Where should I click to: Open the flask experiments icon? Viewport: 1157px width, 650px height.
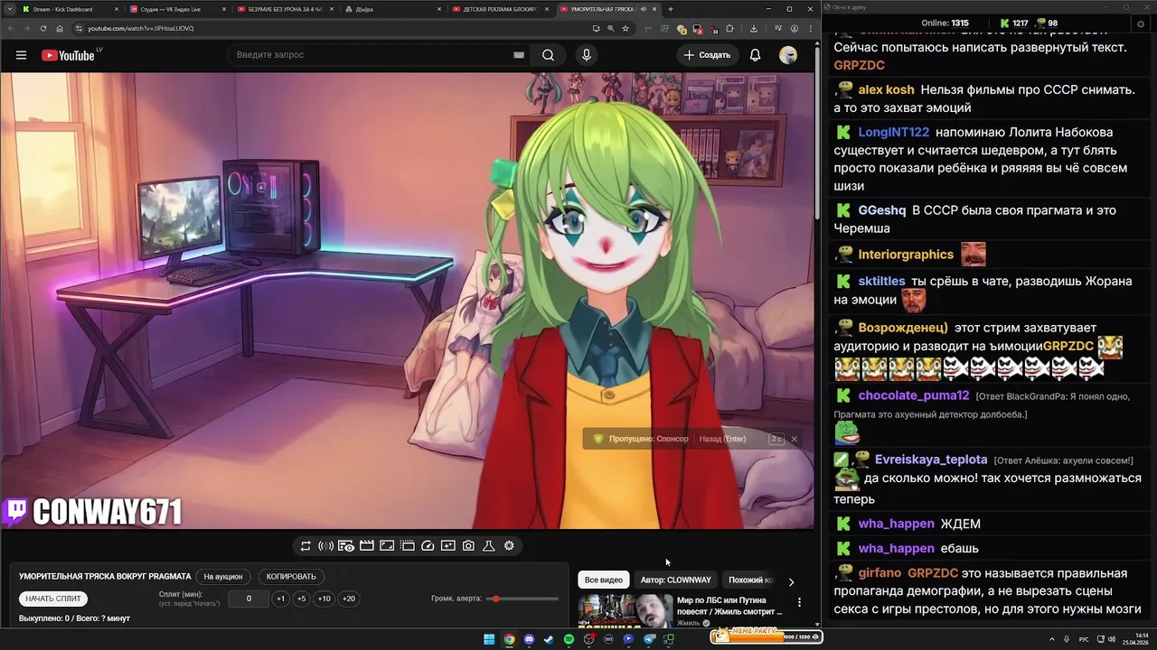488,545
